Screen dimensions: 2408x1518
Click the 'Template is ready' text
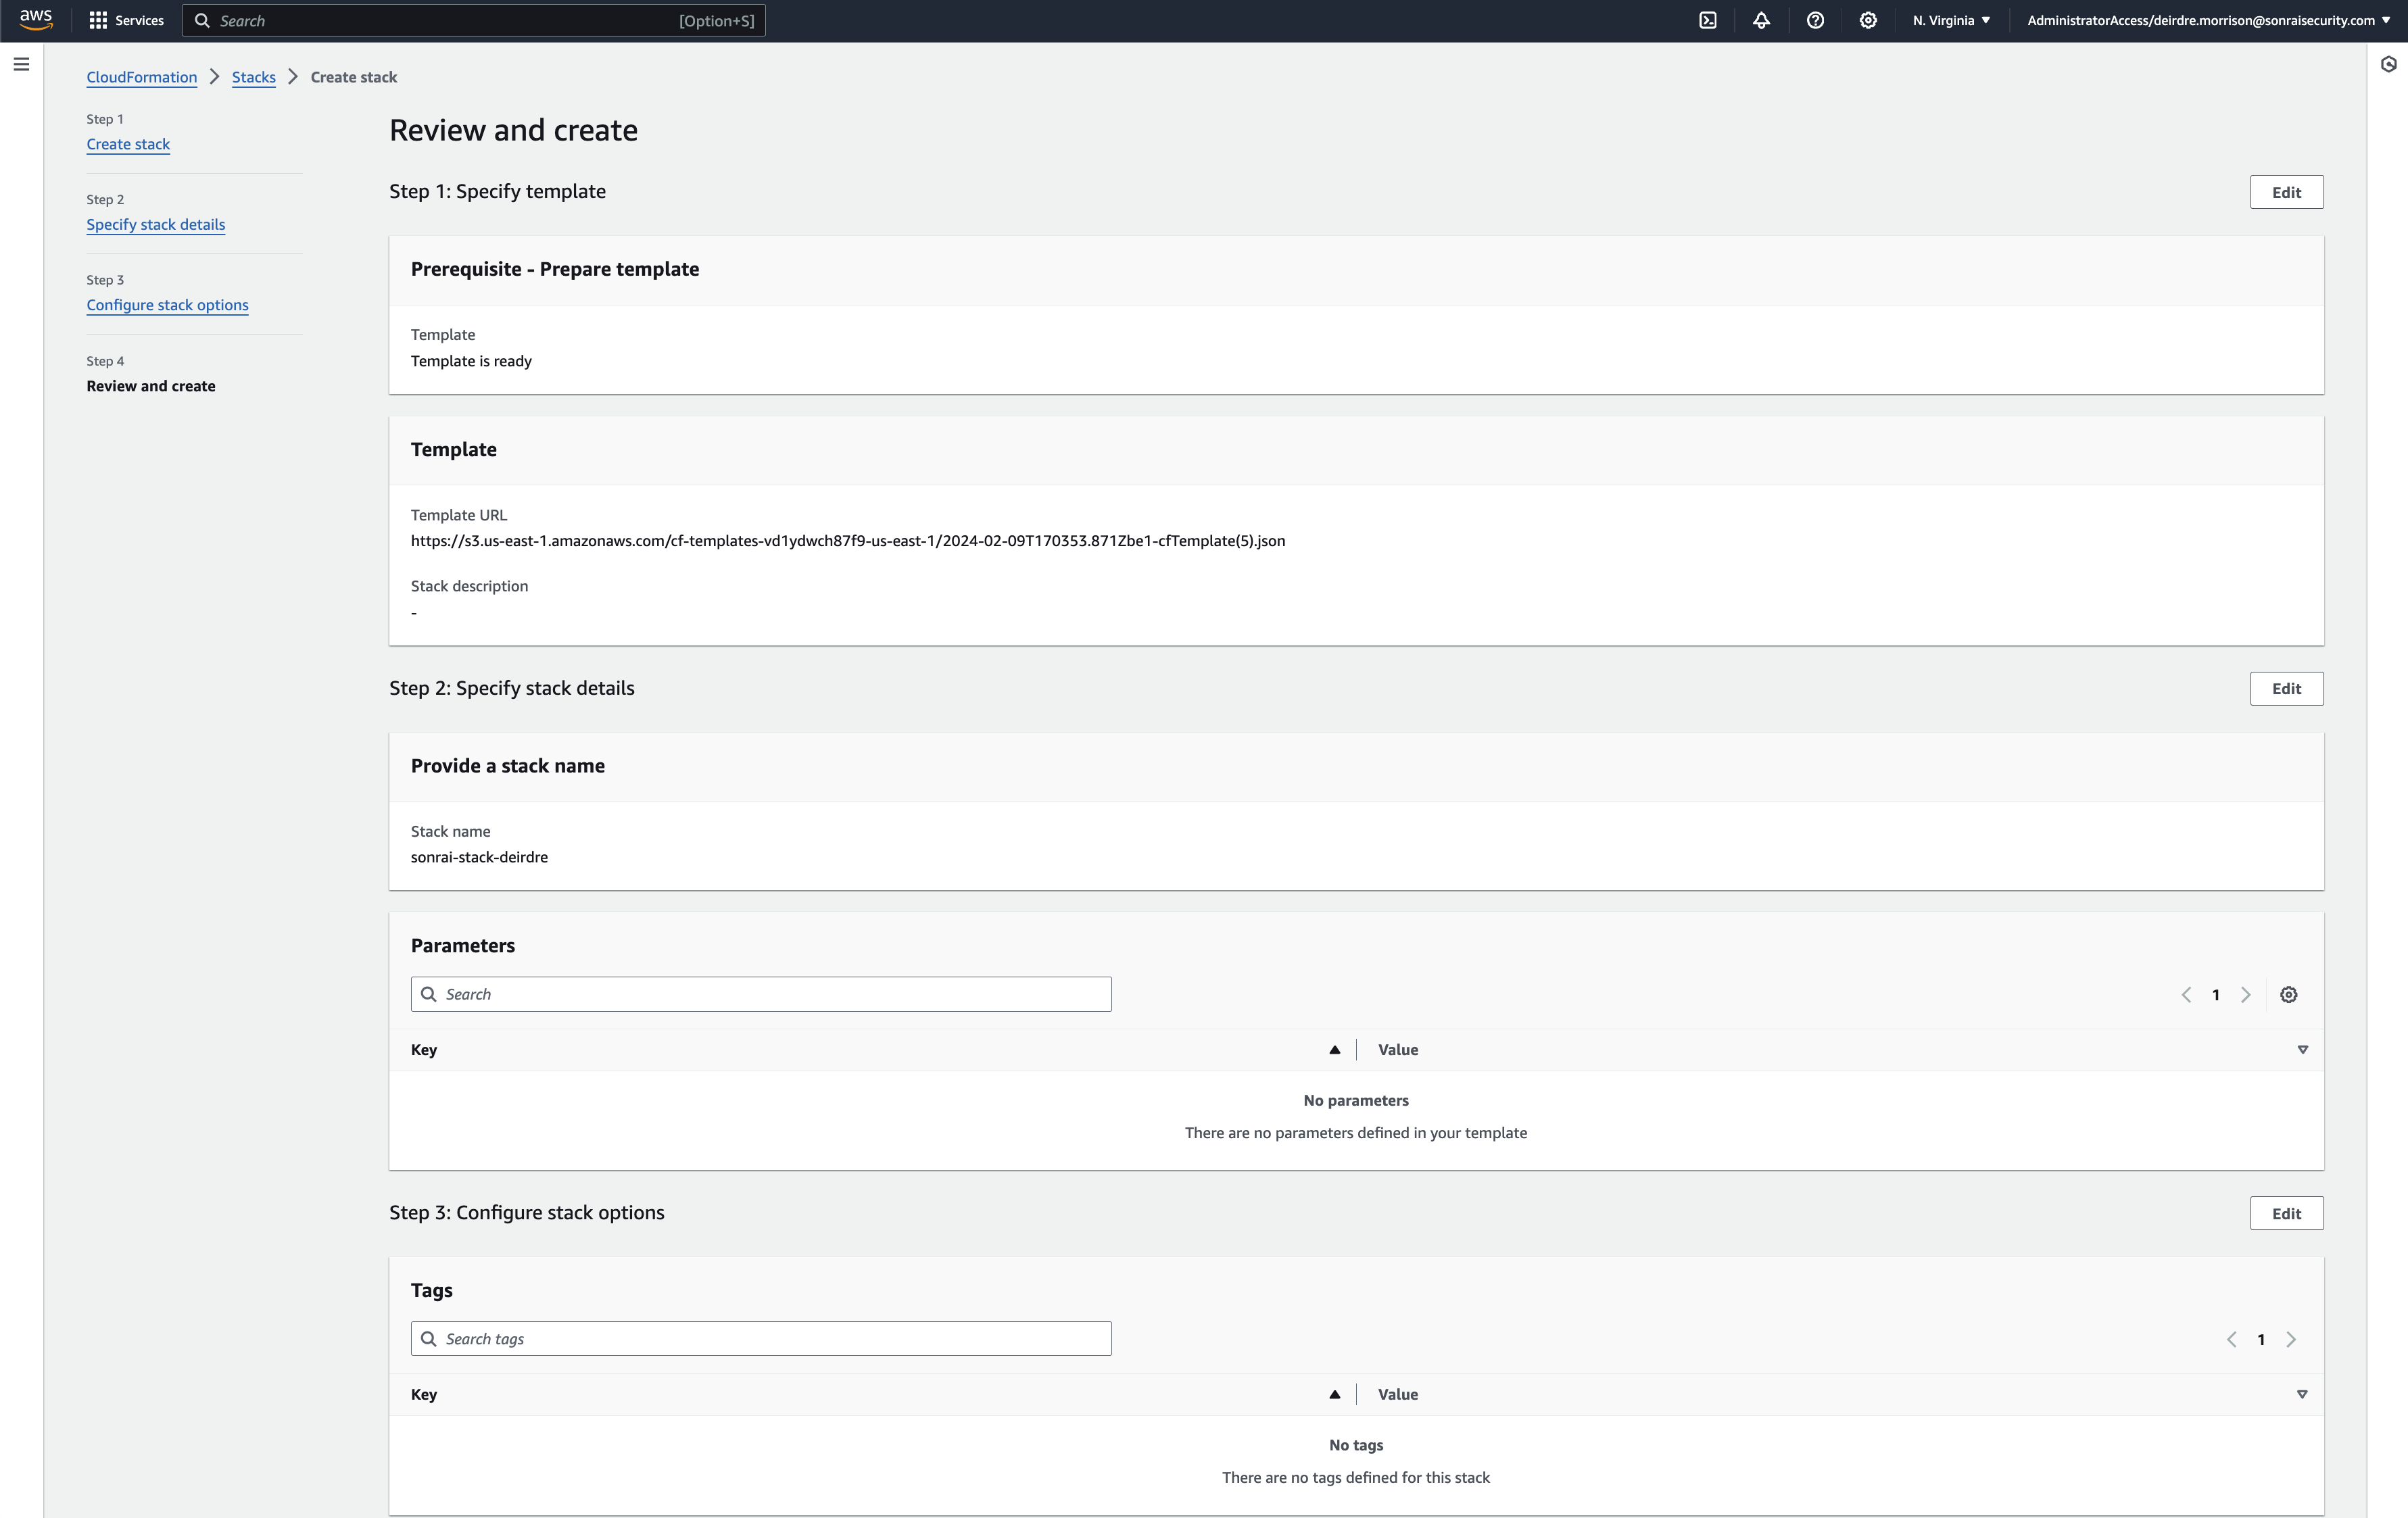pos(471,361)
